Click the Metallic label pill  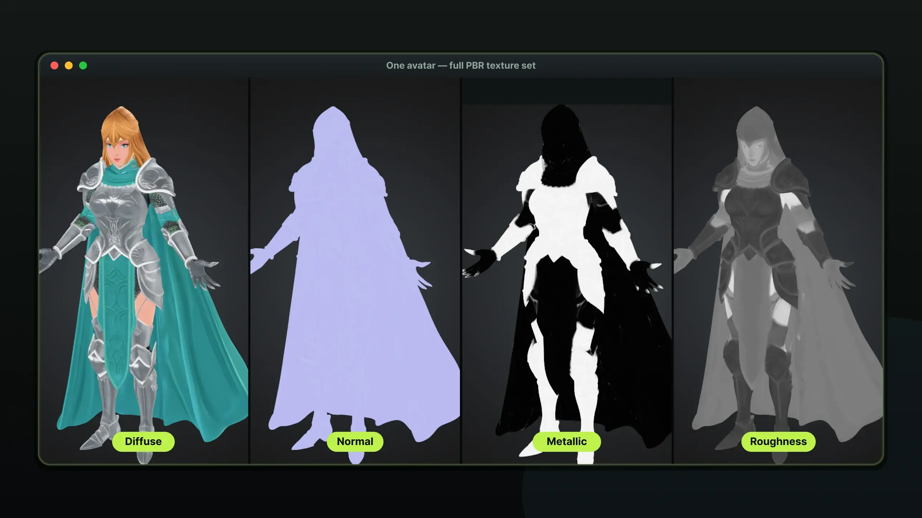click(567, 441)
